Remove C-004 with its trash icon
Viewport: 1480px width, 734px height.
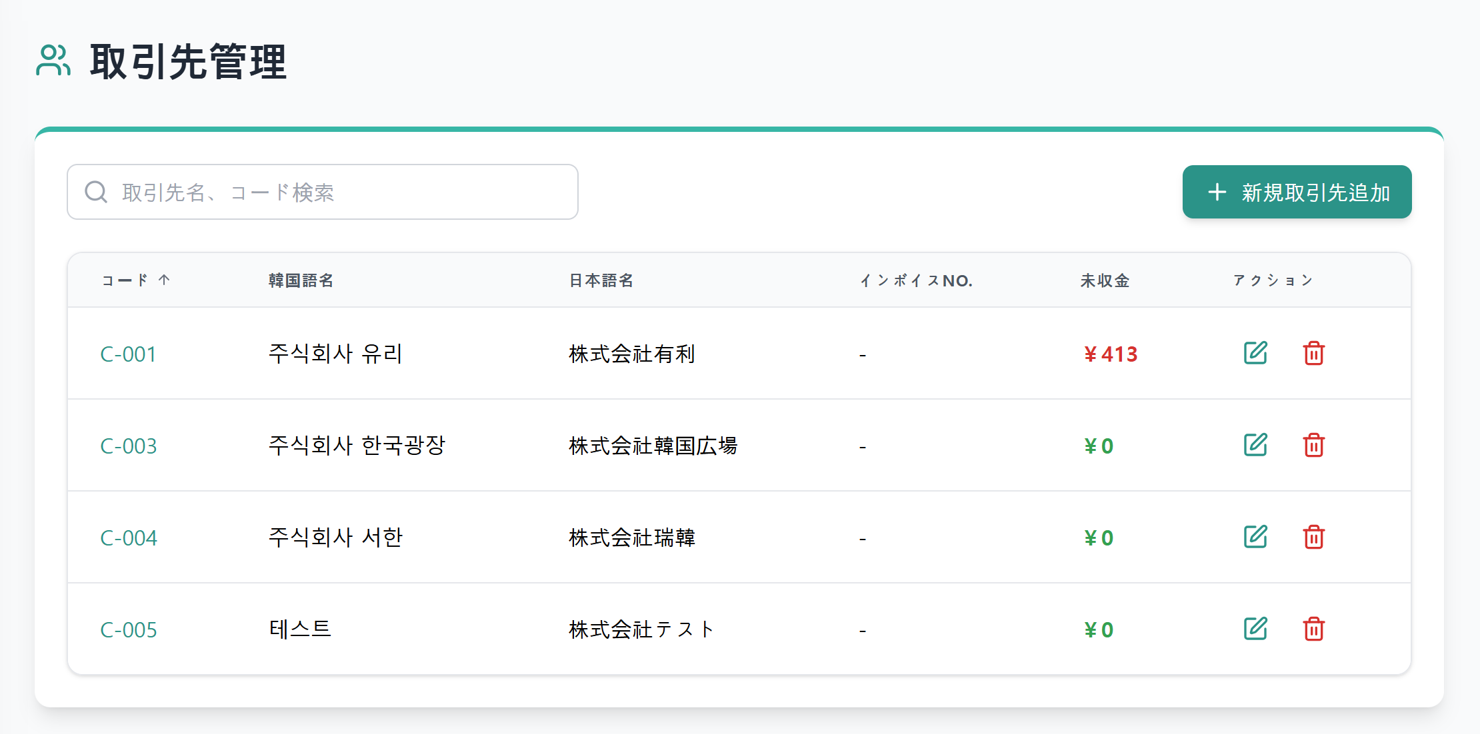click(x=1313, y=537)
